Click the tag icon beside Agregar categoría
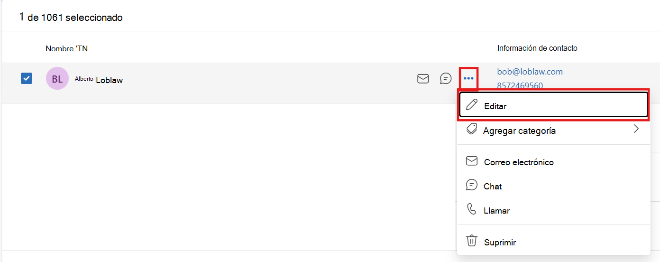660x262 pixels. pos(472,129)
